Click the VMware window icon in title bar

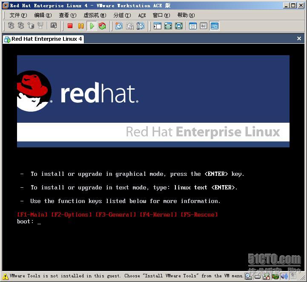pyautogui.click(x=6, y=5)
